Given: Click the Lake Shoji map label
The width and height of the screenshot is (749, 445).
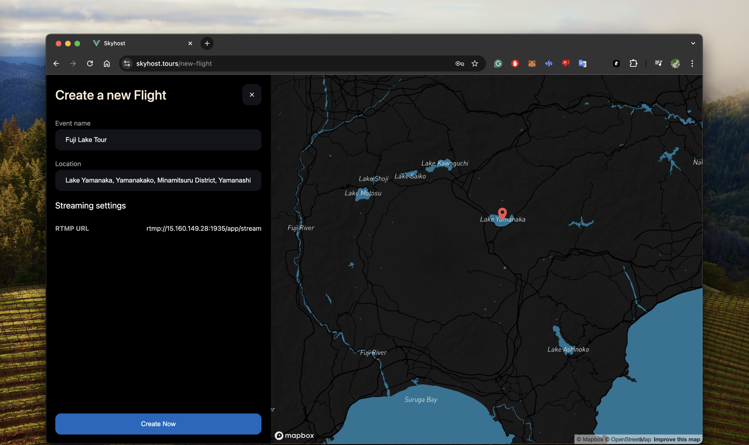Looking at the screenshot, I should (x=373, y=179).
